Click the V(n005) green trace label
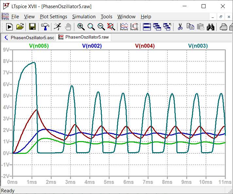 [39, 46]
